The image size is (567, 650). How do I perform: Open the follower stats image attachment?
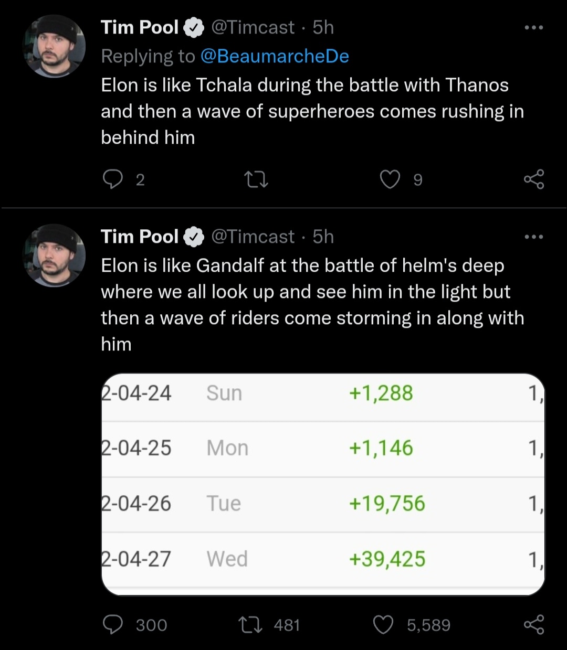pyautogui.click(x=323, y=484)
